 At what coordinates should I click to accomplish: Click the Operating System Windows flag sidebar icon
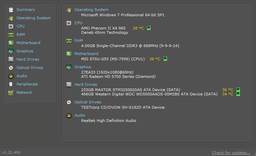coord(11,18)
